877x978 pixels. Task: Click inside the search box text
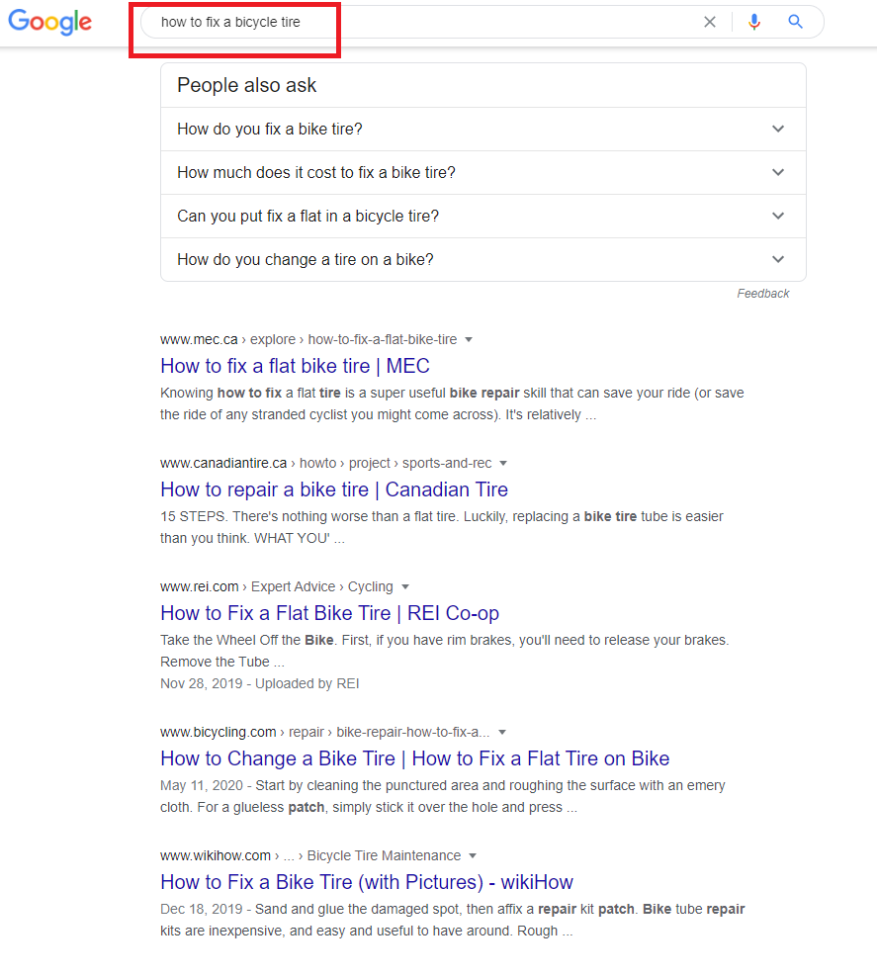tap(230, 22)
